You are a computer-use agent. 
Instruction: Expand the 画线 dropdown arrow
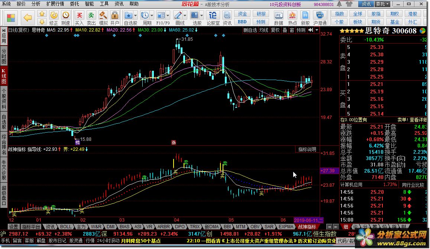pos(185,16)
